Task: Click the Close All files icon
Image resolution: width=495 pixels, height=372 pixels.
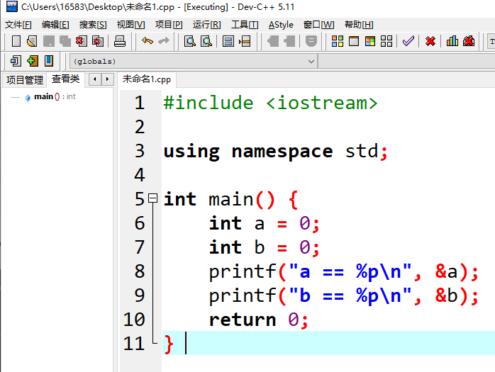Action: point(98,41)
